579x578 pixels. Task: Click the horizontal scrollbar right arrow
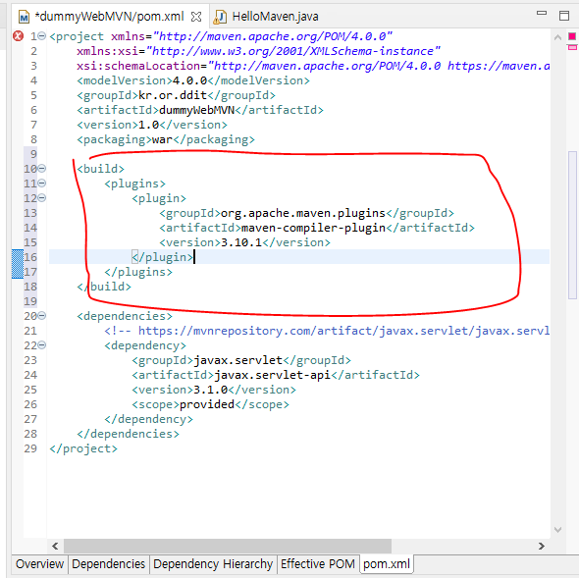pyautogui.click(x=542, y=546)
